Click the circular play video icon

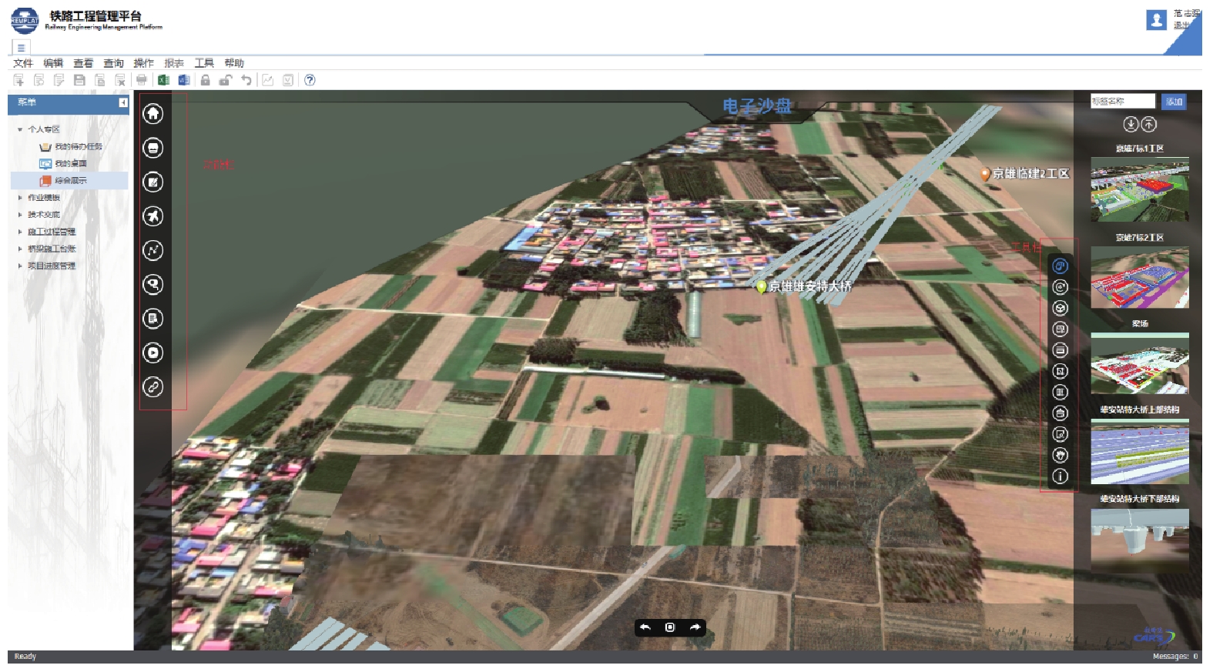[153, 353]
